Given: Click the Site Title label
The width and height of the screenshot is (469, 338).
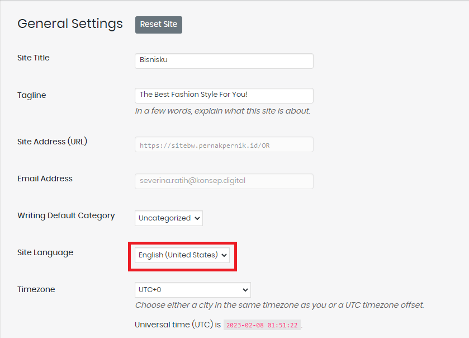Looking at the screenshot, I should [34, 58].
